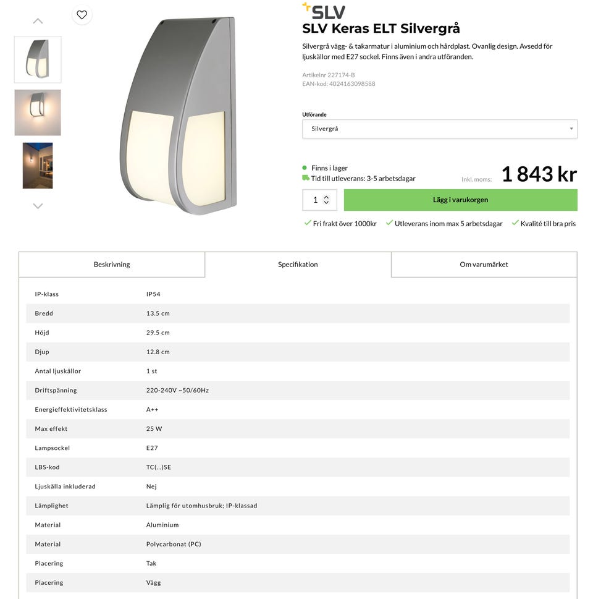Click the checkmark beside Kvalité till bra pris
The image size is (593, 599).
[x=515, y=223]
